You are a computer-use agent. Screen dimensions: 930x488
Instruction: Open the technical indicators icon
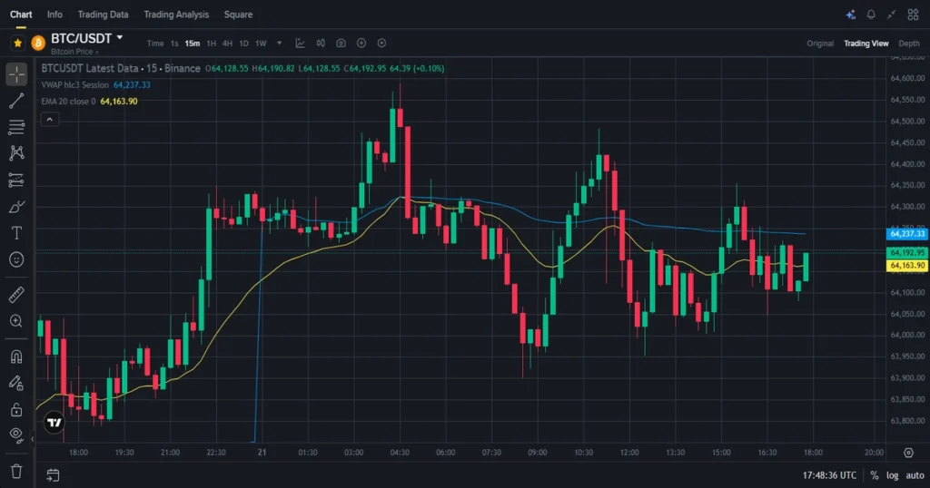point(300,44)
